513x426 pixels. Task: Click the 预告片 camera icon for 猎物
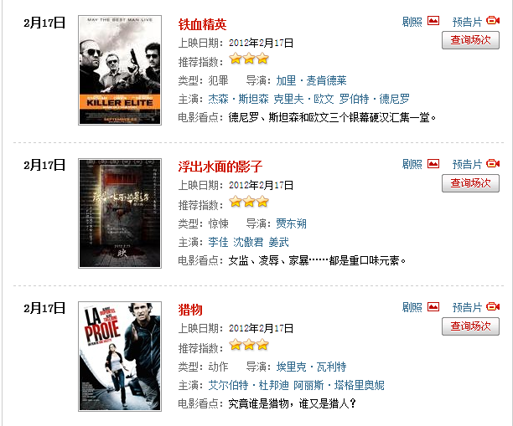tap(493, 307)
